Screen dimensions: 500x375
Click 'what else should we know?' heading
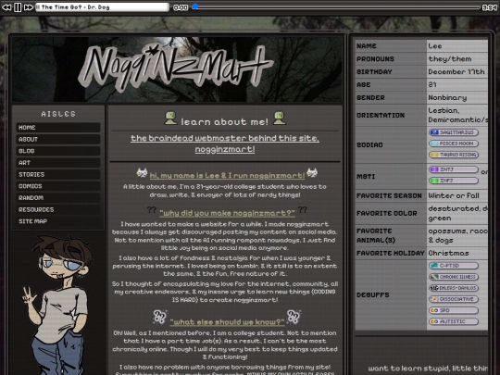coord(227,322)
